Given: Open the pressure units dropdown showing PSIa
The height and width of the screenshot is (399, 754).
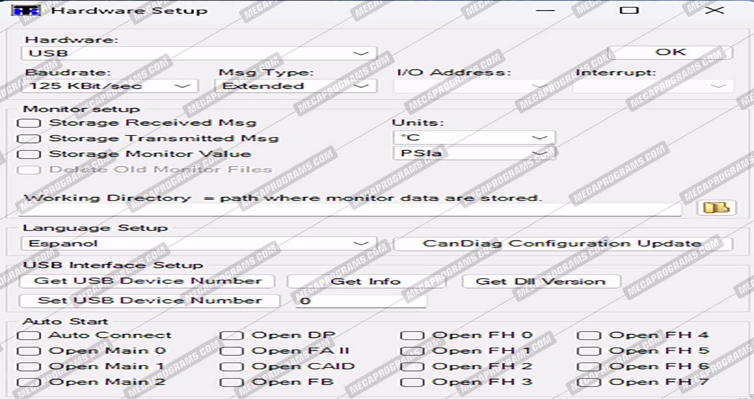Looking at the screenshot, I should click(474, 153).
